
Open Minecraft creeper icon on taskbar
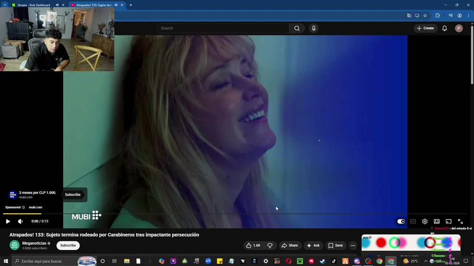300,261
